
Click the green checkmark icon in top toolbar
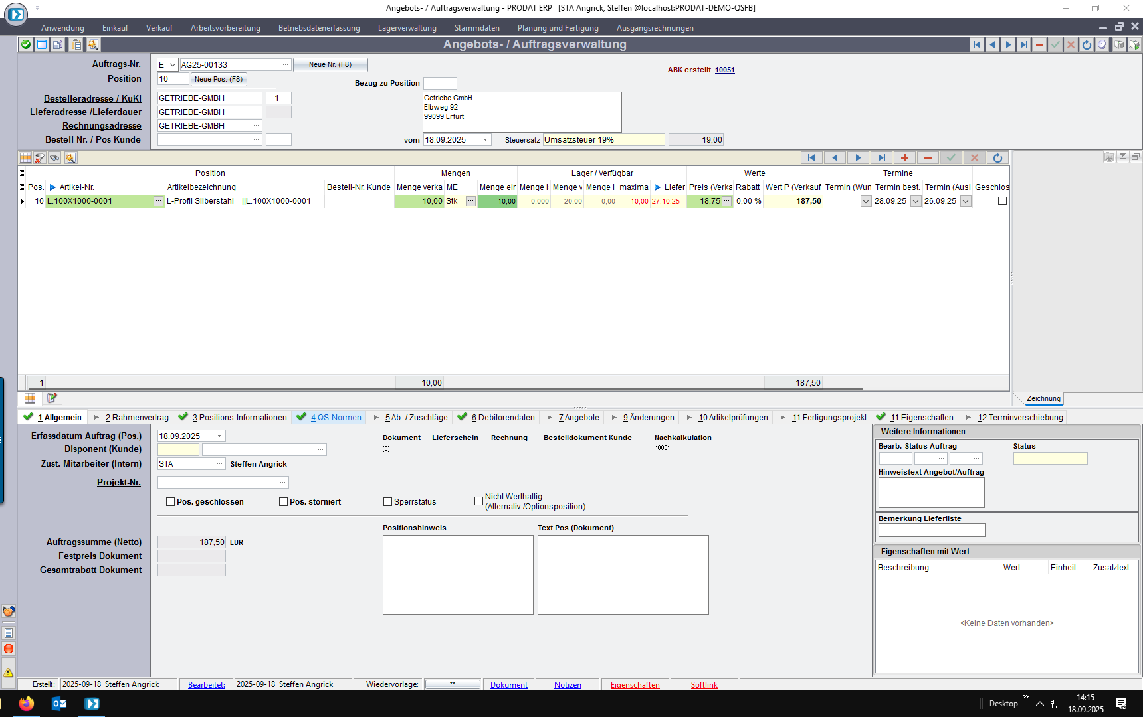25,44
